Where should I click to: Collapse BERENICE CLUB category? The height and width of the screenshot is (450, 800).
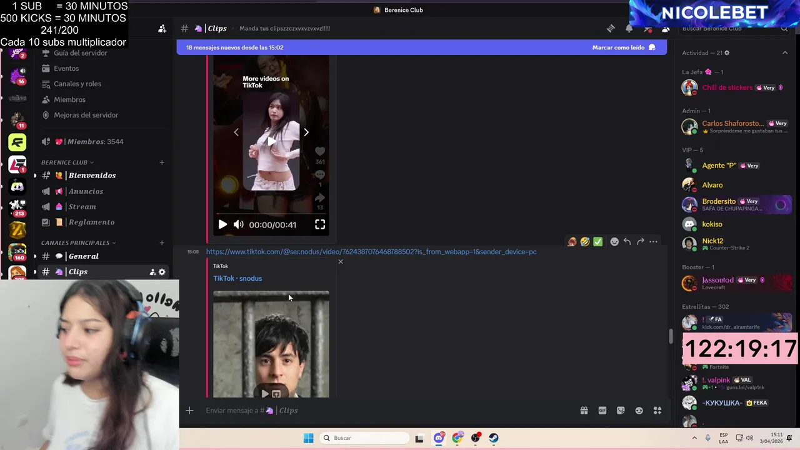pos(67,162)
